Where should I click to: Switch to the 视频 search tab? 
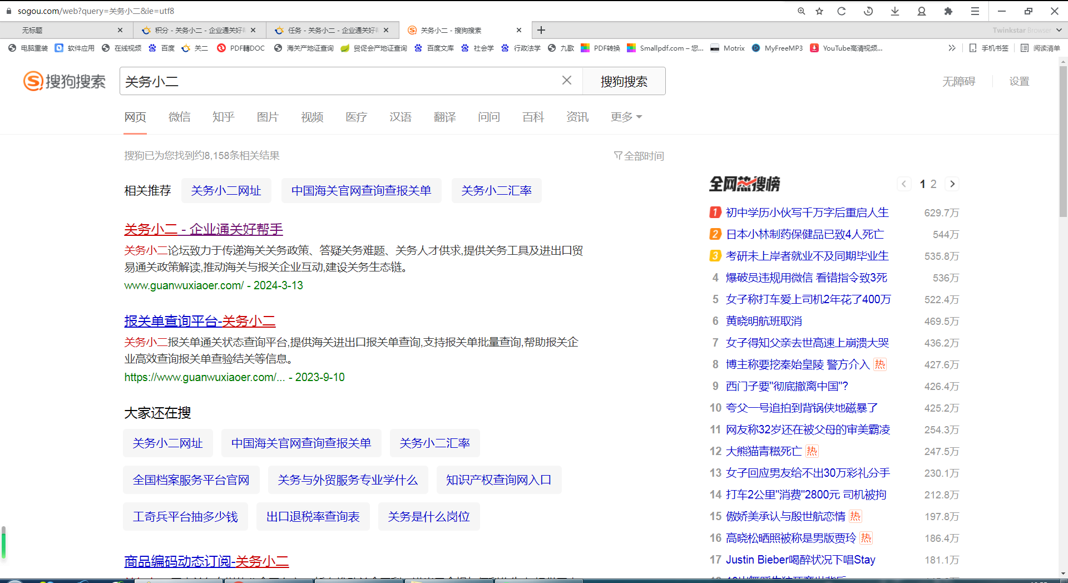[x=312, y=117]
